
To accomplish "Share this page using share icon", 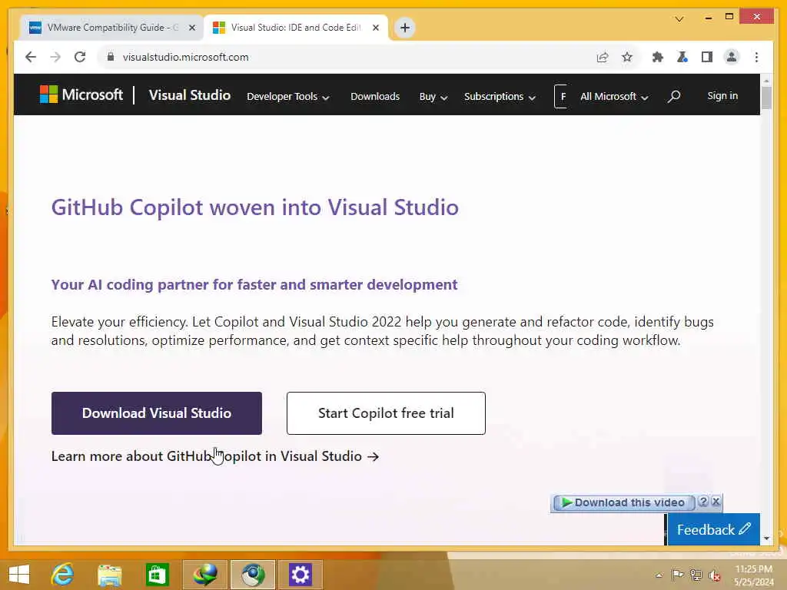I will tap(603, 57).
